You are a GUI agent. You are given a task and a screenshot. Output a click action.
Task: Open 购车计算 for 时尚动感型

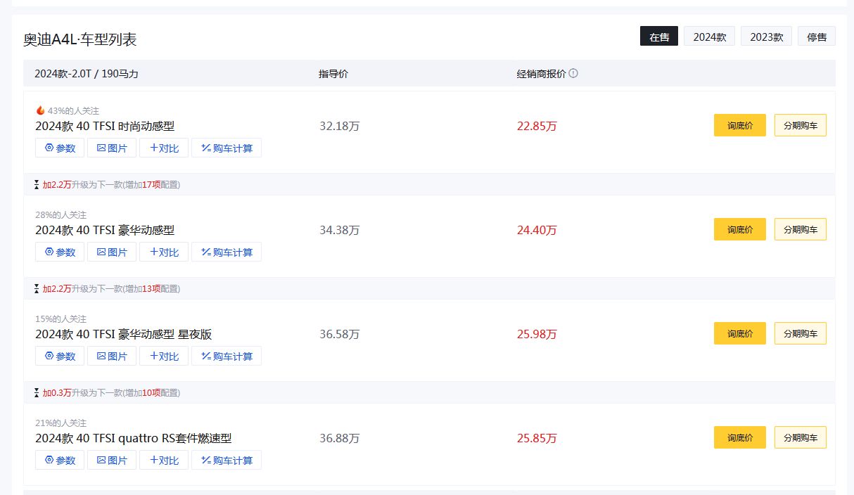(x=227, y=148)
